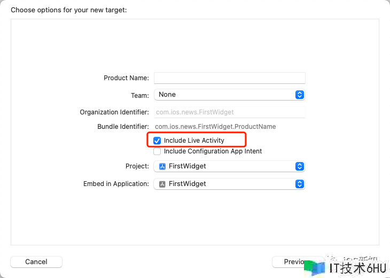390x278 pixels.
Task: Click the 'Choose options for your new target' heading
Action: click(69, 10)
